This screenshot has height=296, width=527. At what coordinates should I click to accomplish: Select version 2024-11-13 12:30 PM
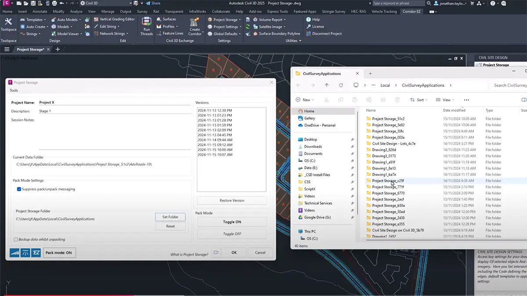click(215, 110)
